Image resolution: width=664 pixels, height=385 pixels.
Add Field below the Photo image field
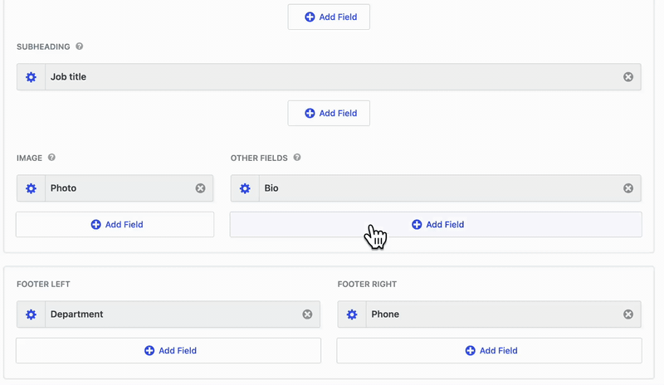pos(115,225)
